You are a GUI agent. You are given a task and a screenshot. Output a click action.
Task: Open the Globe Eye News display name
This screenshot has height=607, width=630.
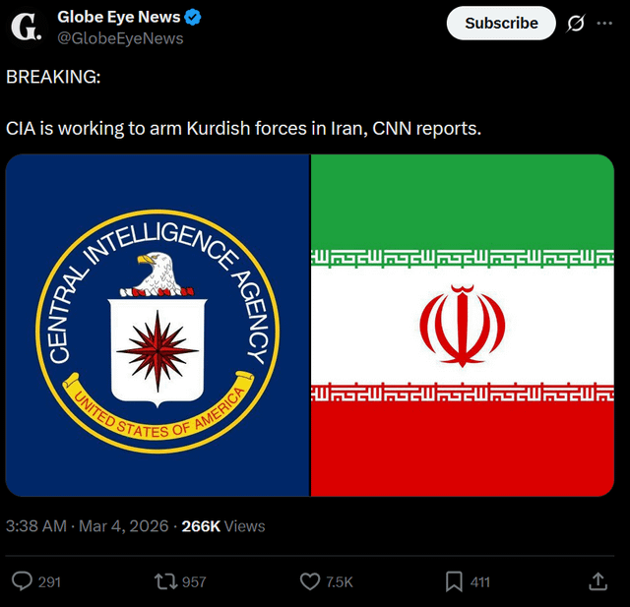coord(118,17)
